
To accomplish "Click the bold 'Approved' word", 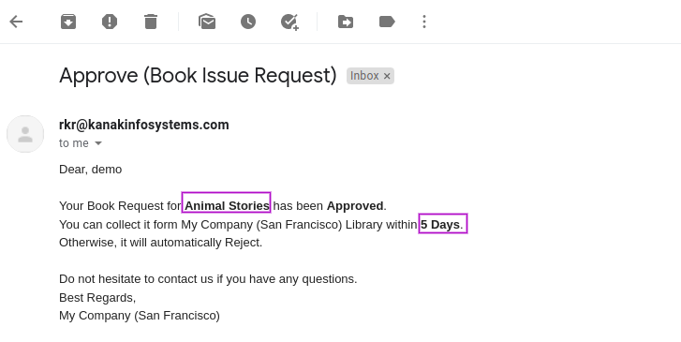I will (x=355, y=205).
